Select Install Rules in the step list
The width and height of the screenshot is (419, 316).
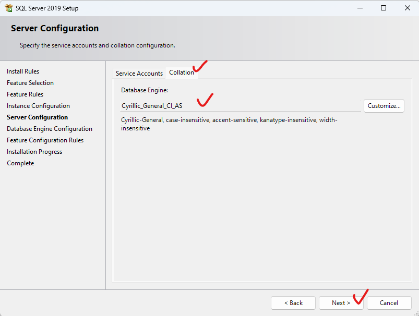point(23,71)
